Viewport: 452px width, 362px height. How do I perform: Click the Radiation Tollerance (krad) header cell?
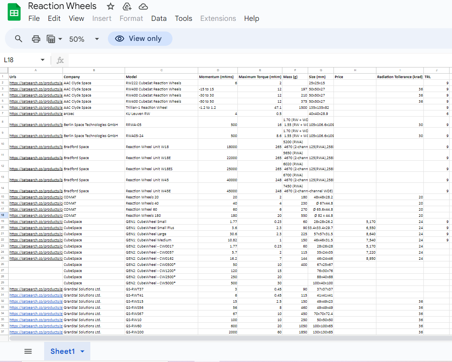coord(400,77)
